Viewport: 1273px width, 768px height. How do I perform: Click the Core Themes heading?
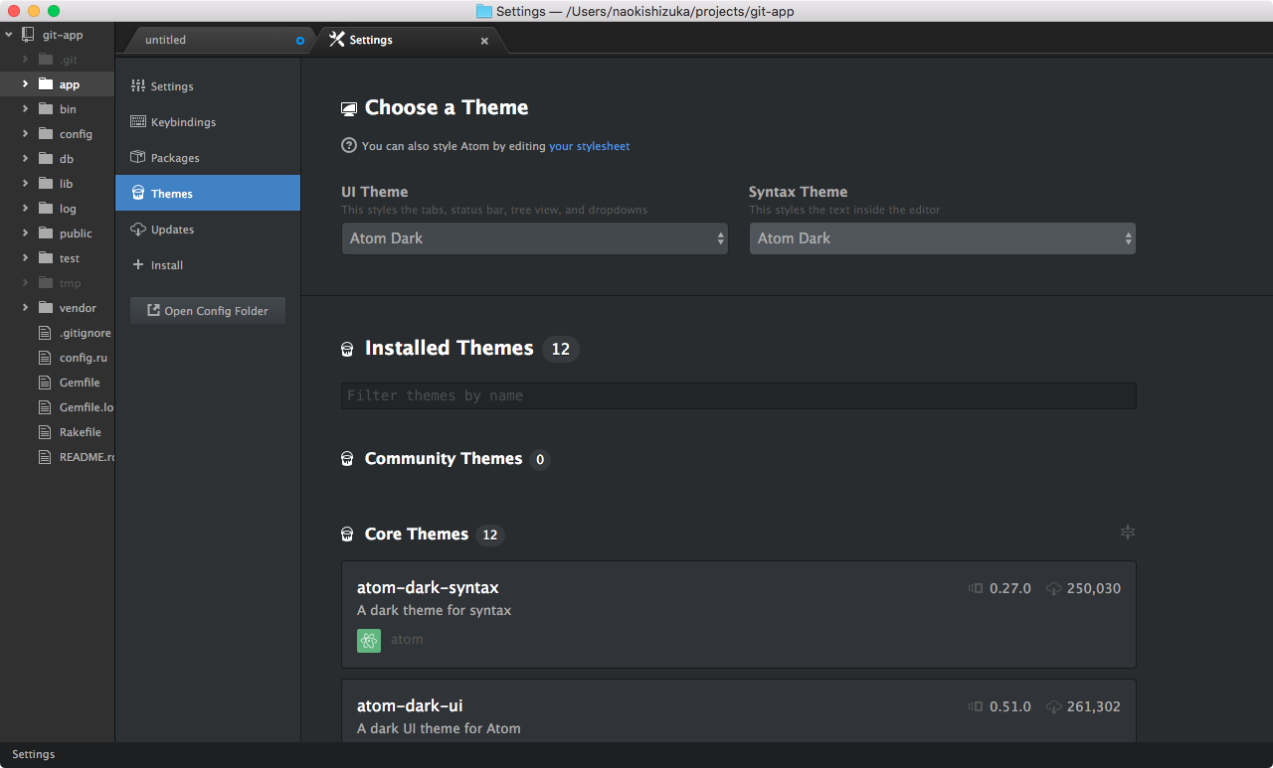[x=417, y=534]
